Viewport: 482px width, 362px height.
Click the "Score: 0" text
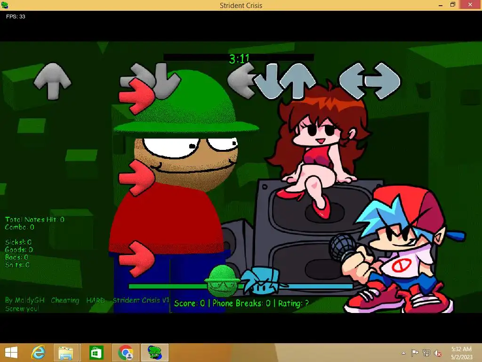(x=189, y=304)
